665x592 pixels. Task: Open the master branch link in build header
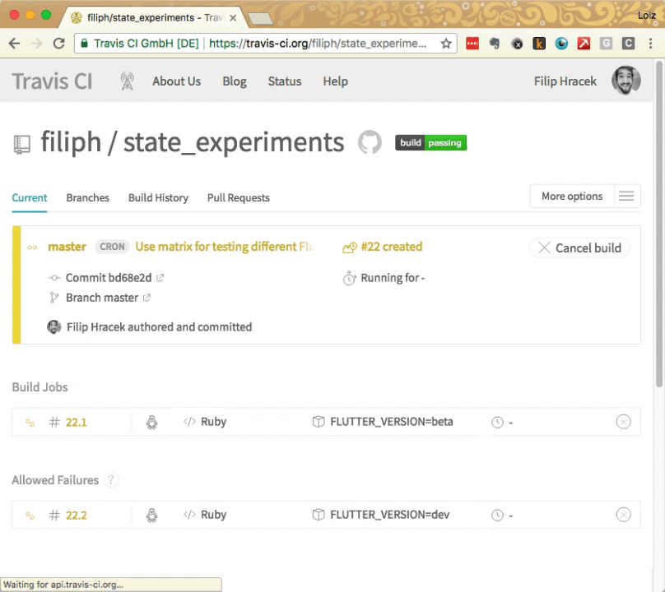point(67,247)
